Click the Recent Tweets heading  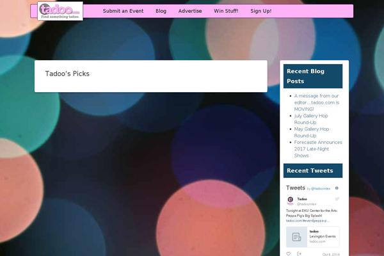tap(313, 171)
